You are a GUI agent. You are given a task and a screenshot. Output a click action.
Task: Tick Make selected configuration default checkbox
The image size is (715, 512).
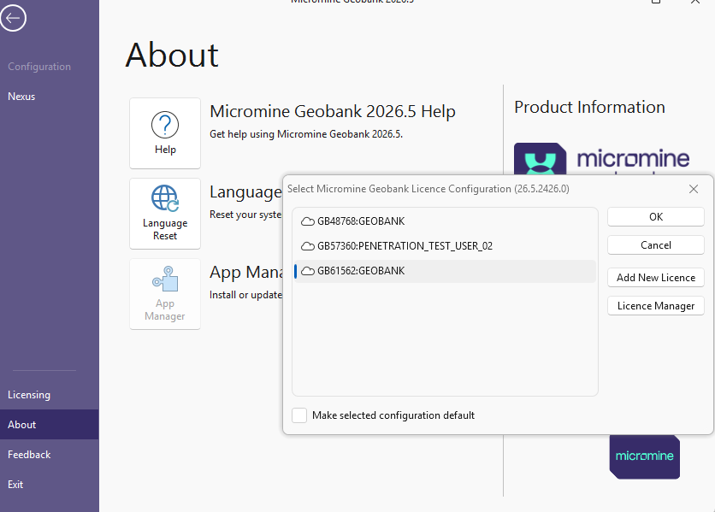pos(299,415)
